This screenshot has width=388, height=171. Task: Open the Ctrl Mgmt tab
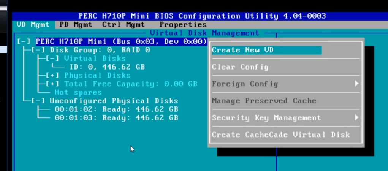click(x=123, y=25)
